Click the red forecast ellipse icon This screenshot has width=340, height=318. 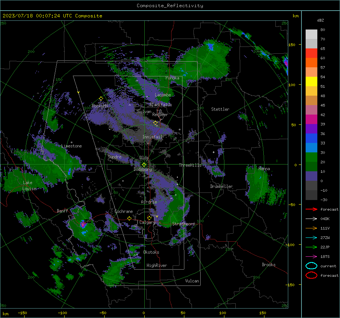tap(311, 275)
